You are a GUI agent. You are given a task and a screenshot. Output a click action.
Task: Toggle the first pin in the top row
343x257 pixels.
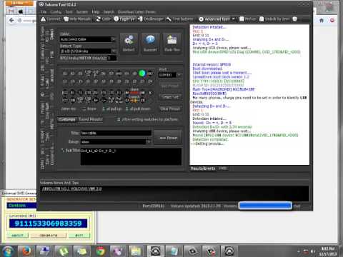[x=64, y=74]
